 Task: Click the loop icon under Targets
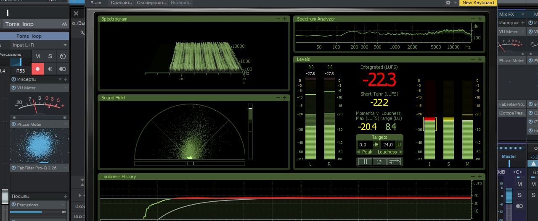tap(394, 162)
